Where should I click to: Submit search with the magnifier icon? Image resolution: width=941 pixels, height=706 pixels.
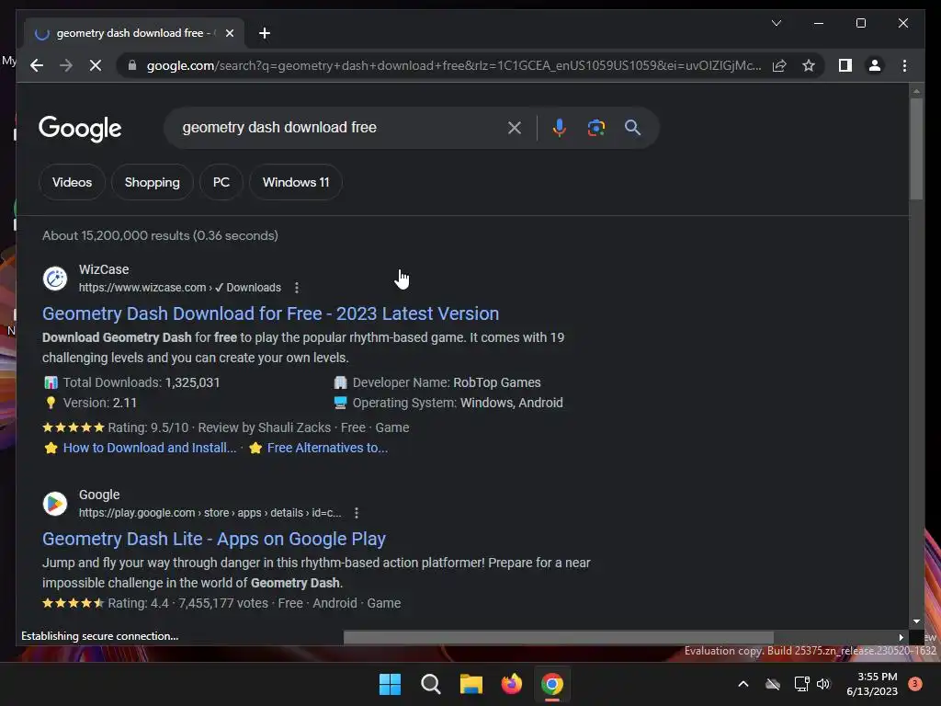pos(632,127)
